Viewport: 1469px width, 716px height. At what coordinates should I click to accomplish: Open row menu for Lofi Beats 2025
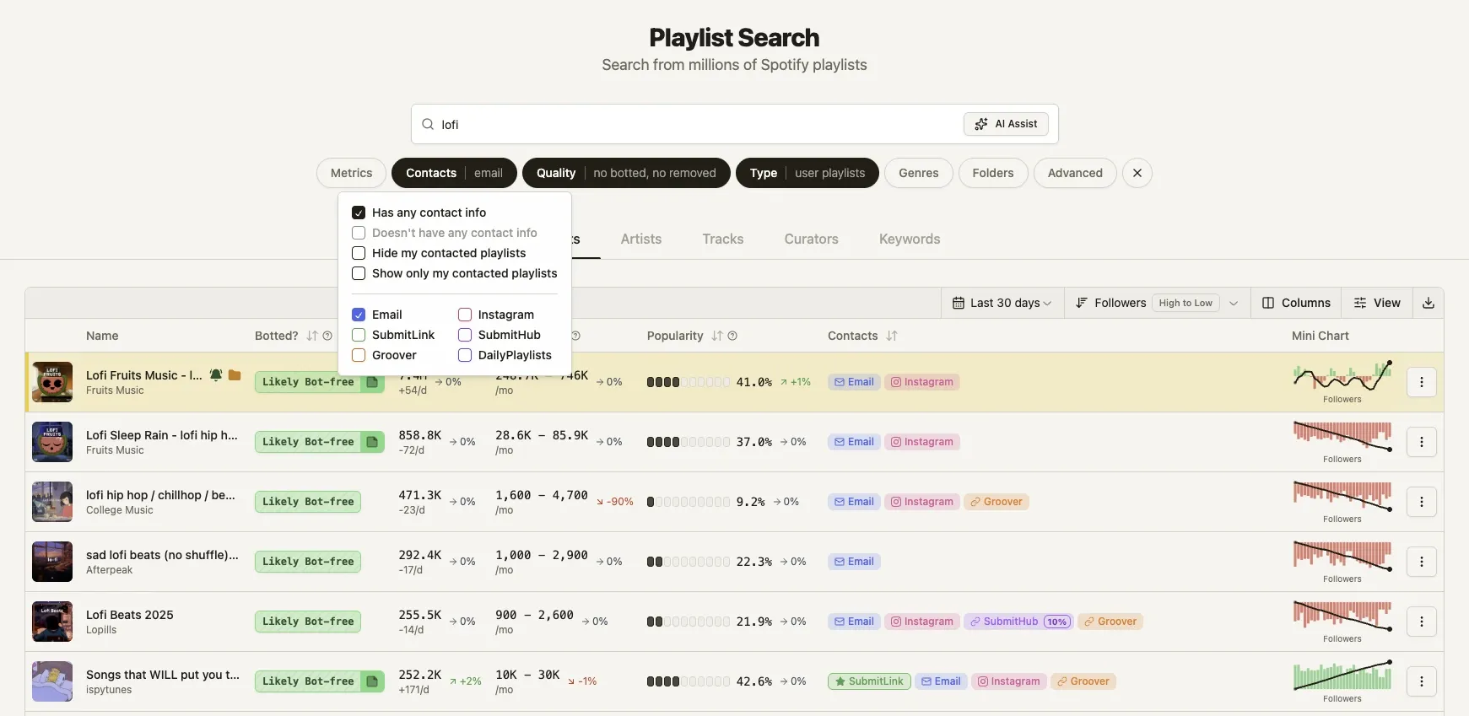point(1422,622)
